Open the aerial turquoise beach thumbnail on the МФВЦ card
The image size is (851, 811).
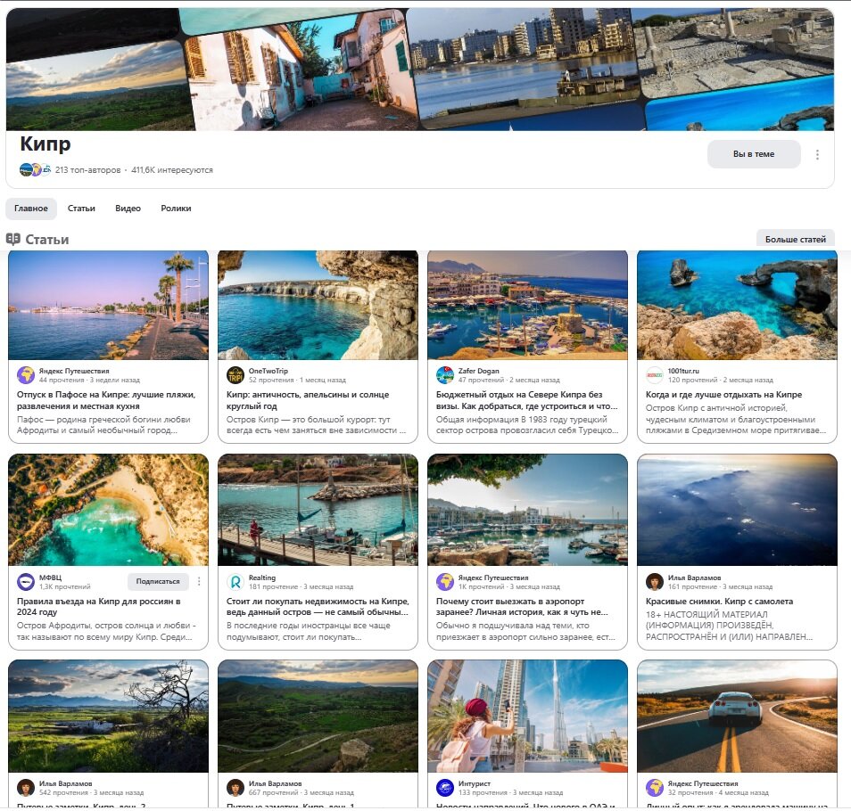coord(109,510)
